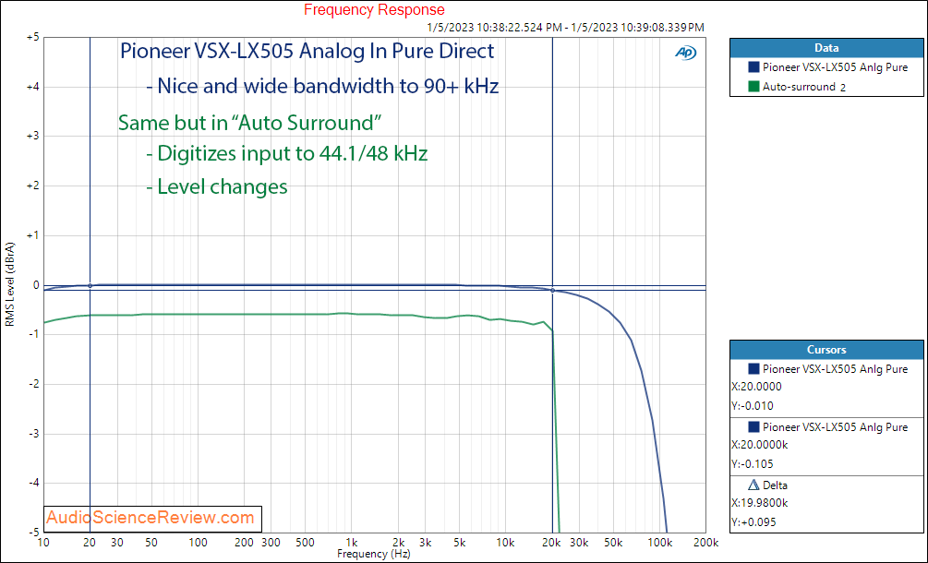This screenshot has width=928, height=563.
Task: Select the Y:-0.010 cursor value
Action: (x=753, y=406)
